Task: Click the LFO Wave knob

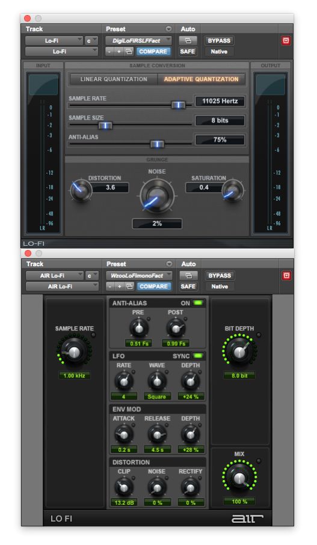Action: click(157, 382)
